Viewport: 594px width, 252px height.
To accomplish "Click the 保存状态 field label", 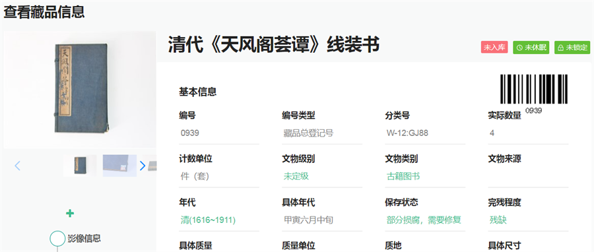I will pos(401,203).
